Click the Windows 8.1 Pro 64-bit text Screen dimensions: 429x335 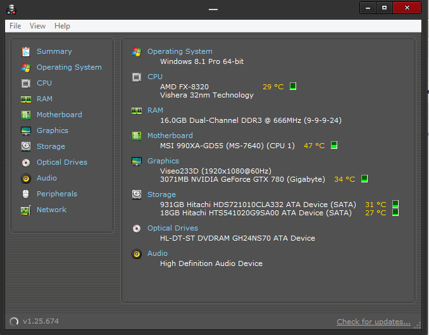[202, 61]
